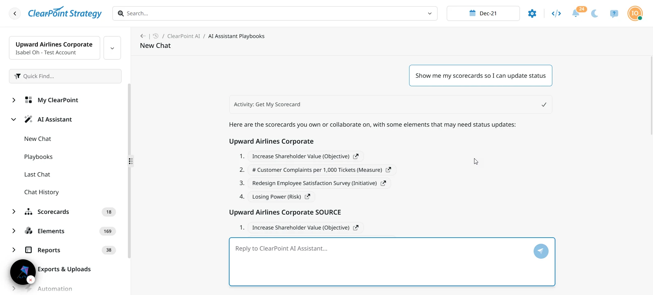Viewport: 653px width, 295px height.
Task: Send message with paper plane button
Action: click(541, 251)
